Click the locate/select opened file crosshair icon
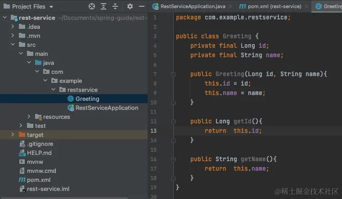 point(92,6)
